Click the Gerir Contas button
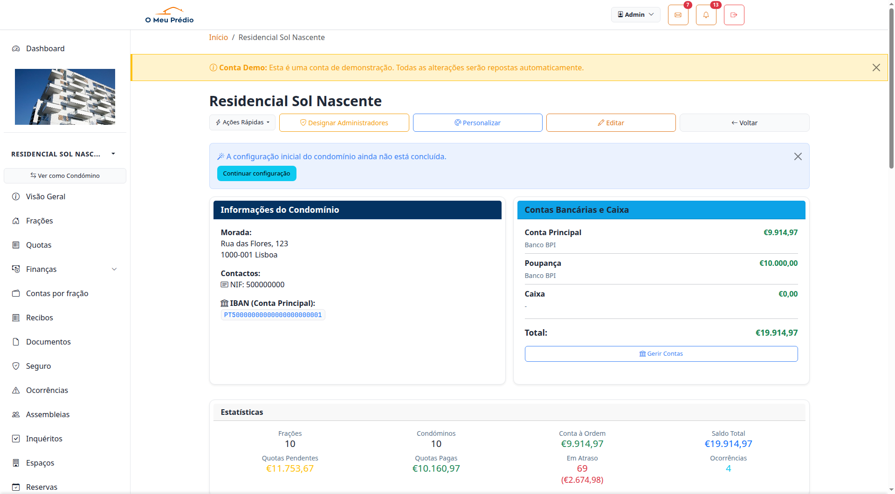This screenshot has width=895, height=494. tap(661, 354)
